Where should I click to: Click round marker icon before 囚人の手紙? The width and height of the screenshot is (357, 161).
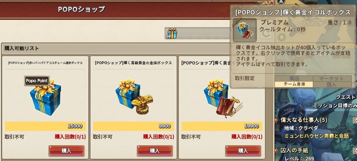pyautogui.click(x=276, y=150)
